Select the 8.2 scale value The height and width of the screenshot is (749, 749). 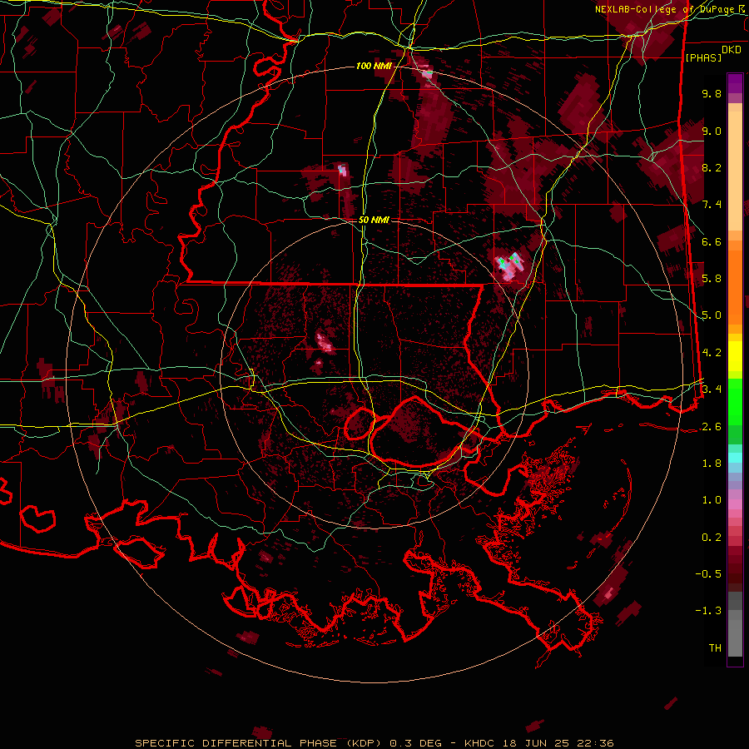point(712,167)
